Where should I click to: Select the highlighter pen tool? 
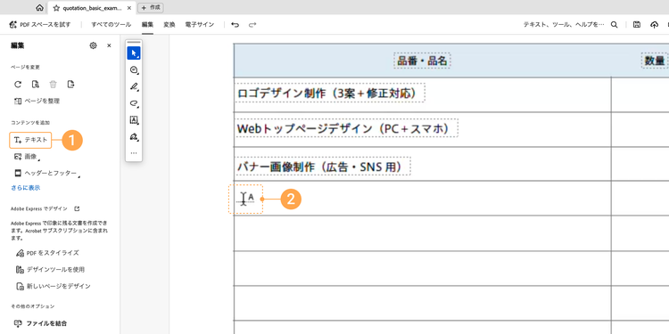click(134, 86)
